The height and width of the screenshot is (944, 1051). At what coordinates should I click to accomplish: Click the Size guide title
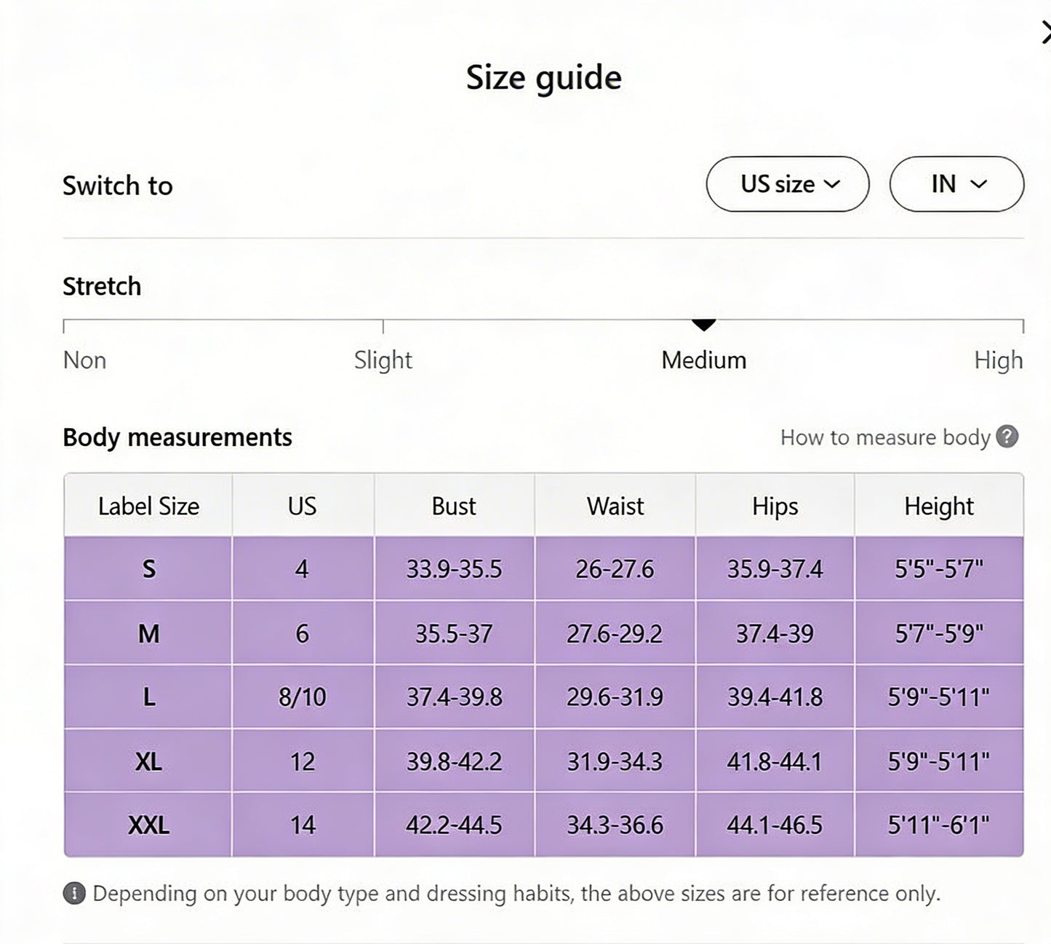tap(543, 76)
